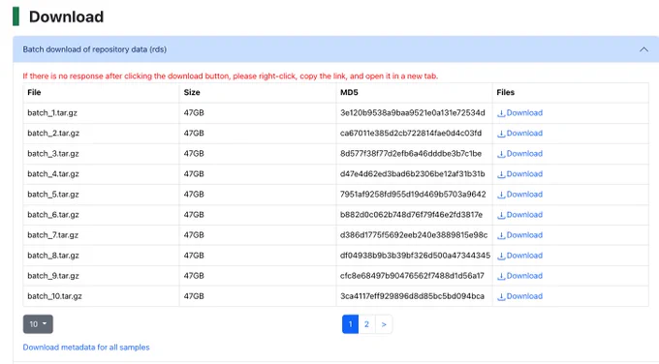Collapse the batch download panel chevron
This screenshot has height=364, width=659.
click(643, 49)
